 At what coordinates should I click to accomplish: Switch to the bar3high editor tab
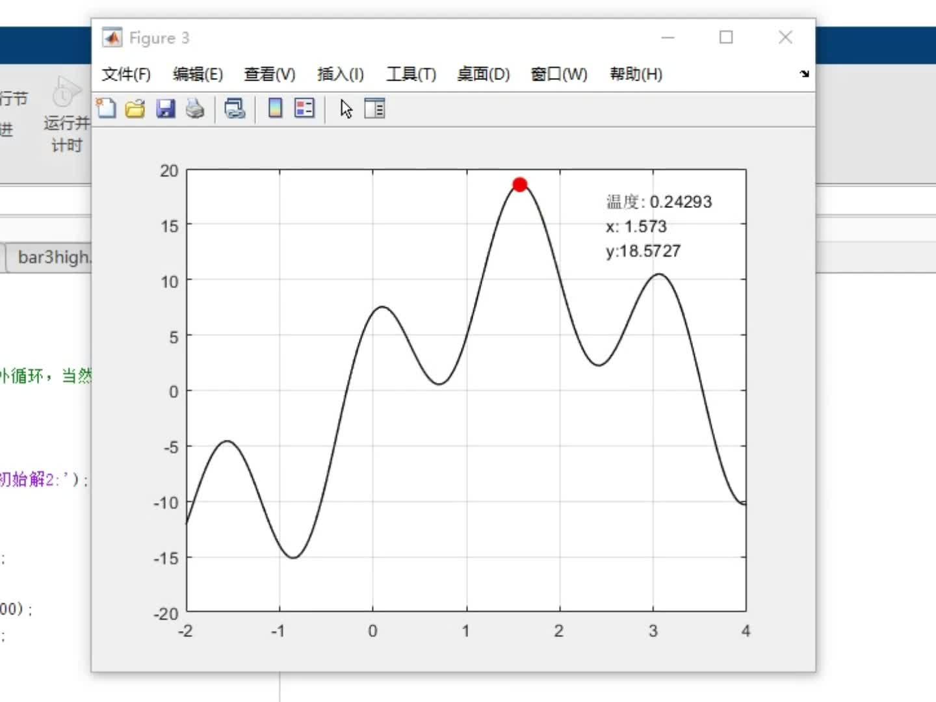[51, 257]
